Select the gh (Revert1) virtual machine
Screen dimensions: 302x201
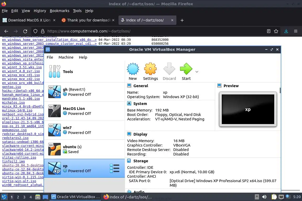point(84,92)
